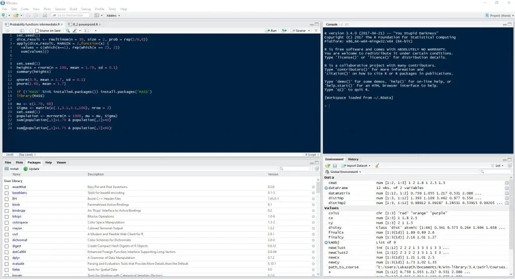Click the workspace panes grid icon

click(97, 16)
